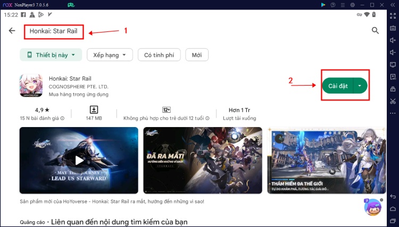
Task: Go back with the arrow beside the search field
Action: [12, 31]
